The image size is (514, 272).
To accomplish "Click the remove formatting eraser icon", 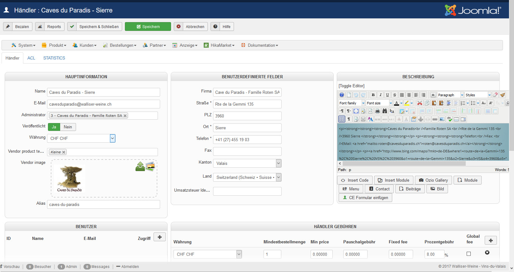I will pos(495,95).
